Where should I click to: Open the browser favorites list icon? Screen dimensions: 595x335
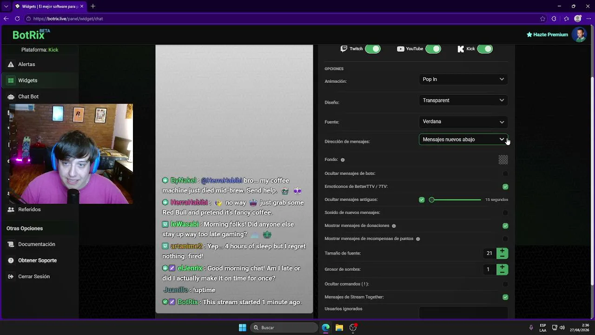click(566, 19)
